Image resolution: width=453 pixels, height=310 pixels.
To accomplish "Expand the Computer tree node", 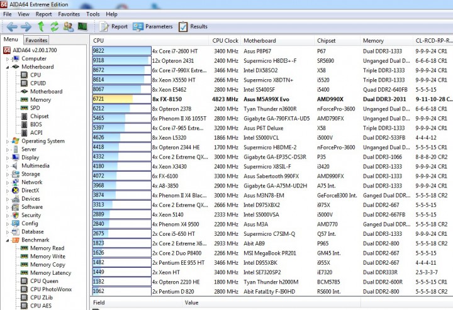I will (x=8, y=59).
